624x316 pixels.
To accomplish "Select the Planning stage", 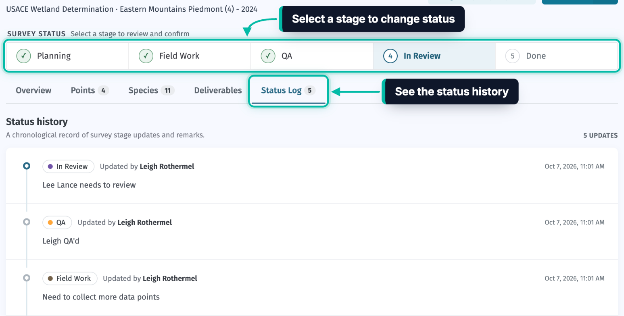I will point(68,56).
